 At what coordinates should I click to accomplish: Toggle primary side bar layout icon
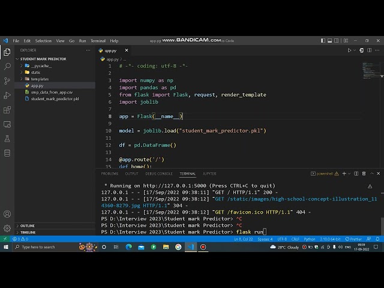pyautogui.click(x=323, y=41)
